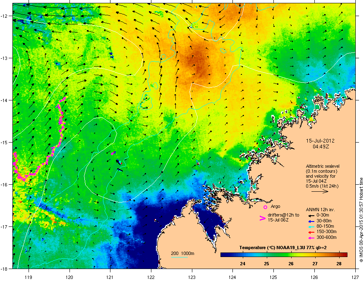This screenshot has width=364, height=281.
Task: Click the 0.5m/s (1kt 24h) label
Action: [x=322, y=186]
